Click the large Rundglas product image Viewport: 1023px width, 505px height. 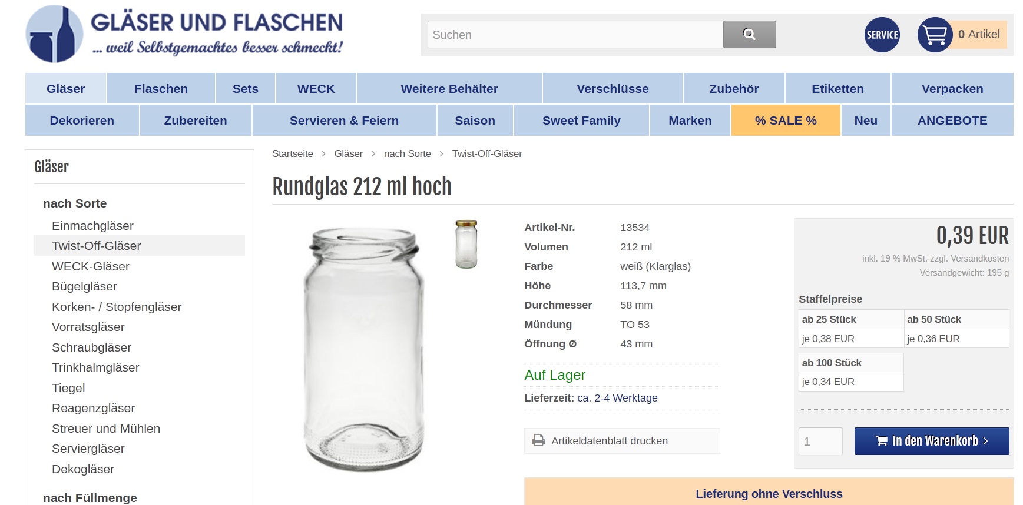click(363, 349)
